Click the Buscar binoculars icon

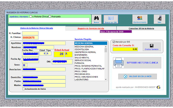96,18
